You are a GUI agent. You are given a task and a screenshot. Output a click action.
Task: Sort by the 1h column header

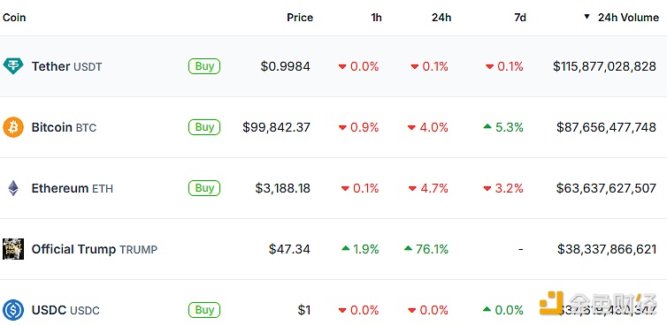click(376, 18)
